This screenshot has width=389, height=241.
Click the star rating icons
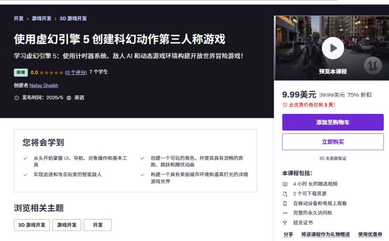[52, 73]
